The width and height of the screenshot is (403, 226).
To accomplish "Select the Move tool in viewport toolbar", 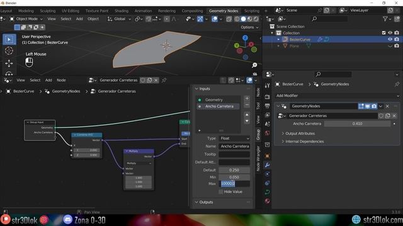I will click(9, 63).
